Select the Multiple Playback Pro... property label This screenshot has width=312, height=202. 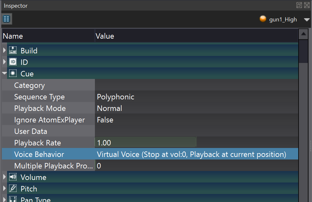pos(54,166)
